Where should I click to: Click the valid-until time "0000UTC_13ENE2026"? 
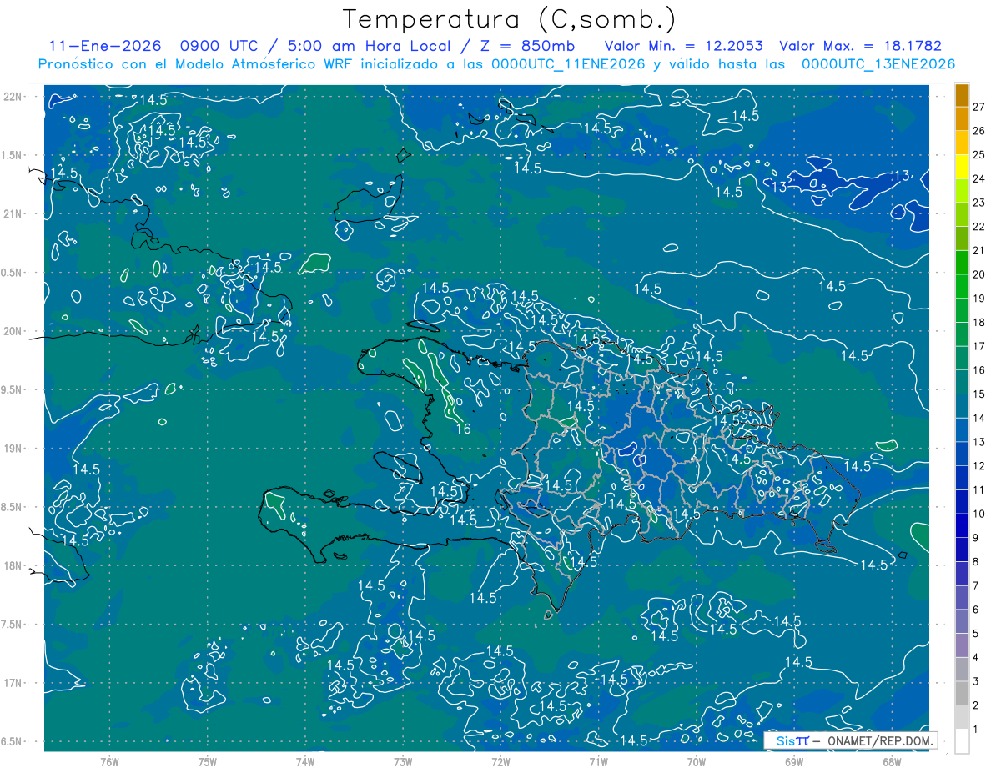point(878,64)
